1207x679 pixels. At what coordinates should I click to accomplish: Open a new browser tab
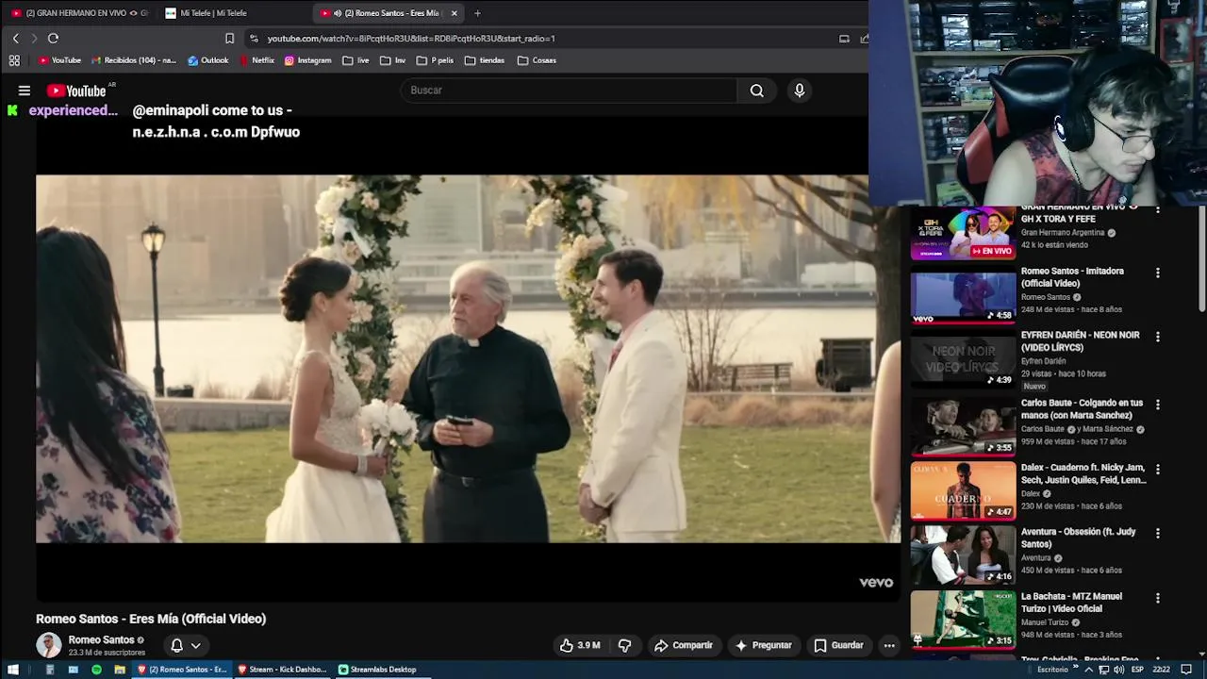pos(477,13)
